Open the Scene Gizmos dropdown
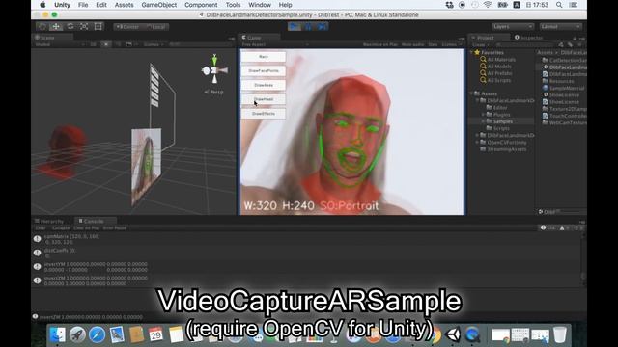This screenshot has height=347, width=618. 154,44
